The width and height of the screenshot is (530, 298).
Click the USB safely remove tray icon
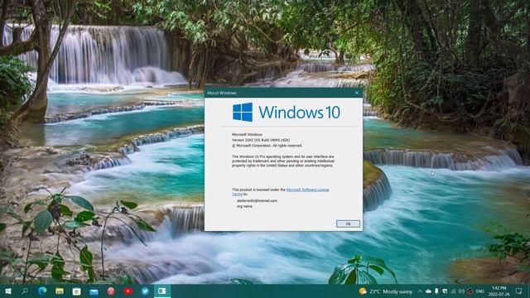(436, 291)
